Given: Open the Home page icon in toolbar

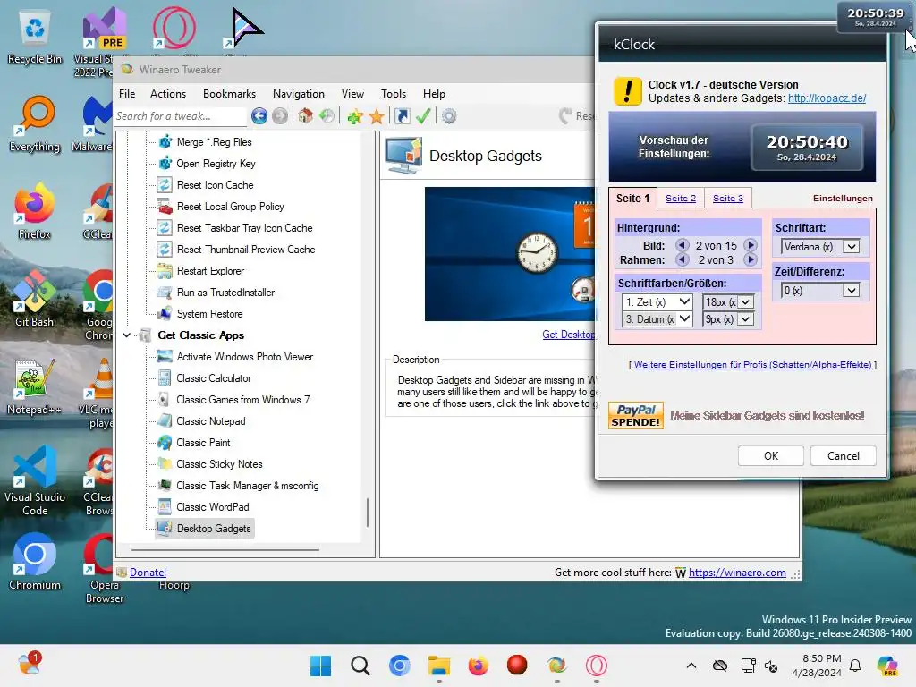Looking at the screenshot, I should pos(305,116).
